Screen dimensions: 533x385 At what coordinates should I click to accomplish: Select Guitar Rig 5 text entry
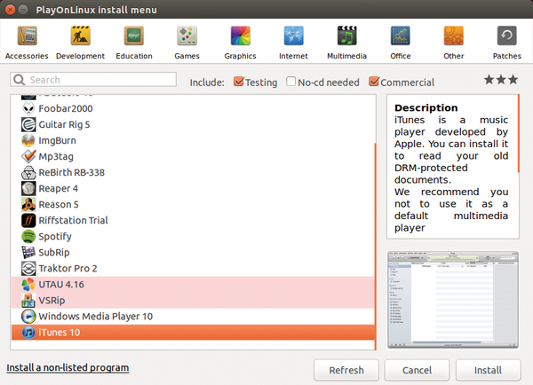click(x=64, y=124)
